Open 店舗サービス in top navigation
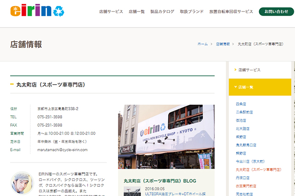The image size is (295, 196). (x=111, y=11)
